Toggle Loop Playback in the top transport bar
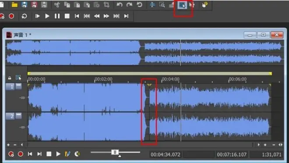This screenshot has width=289, height=163. [24, 16]
